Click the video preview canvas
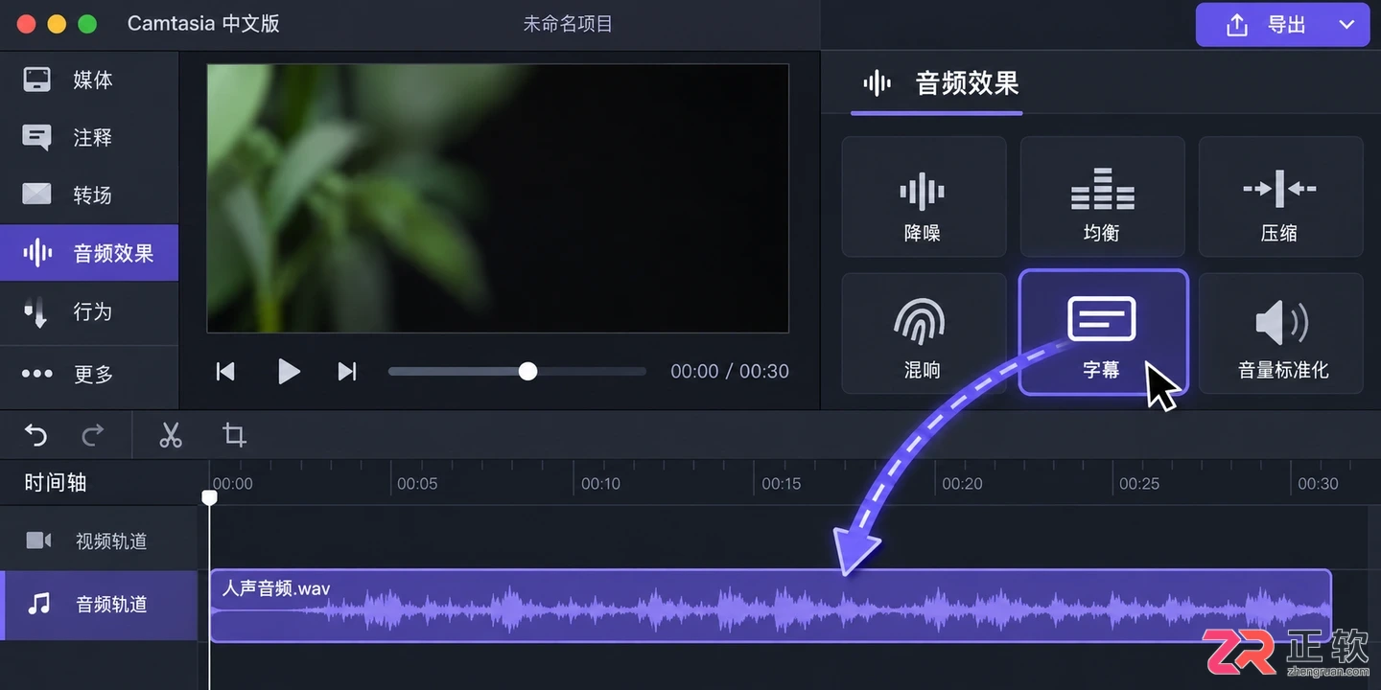Image resolution: width=1381 pixels, height=690 pixels. [498, 198]
